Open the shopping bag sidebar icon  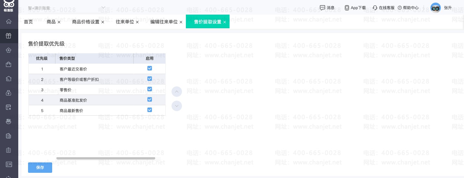pyautogui.click(x=9, y=64)
